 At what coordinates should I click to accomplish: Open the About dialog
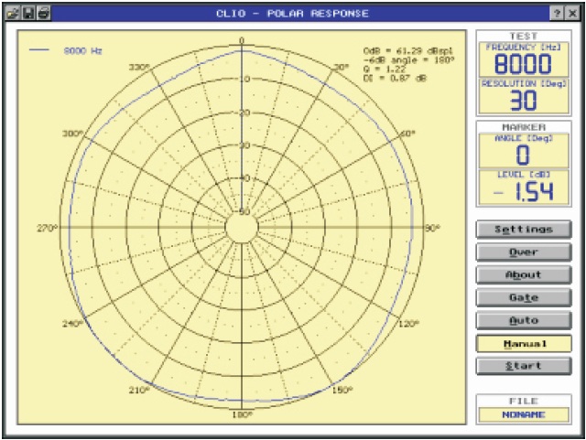tap(524, 275)
